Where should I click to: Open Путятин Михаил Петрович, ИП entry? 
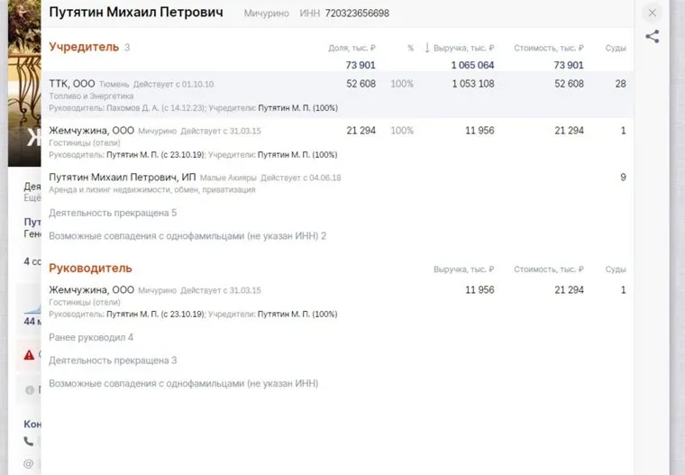point(122,178)
